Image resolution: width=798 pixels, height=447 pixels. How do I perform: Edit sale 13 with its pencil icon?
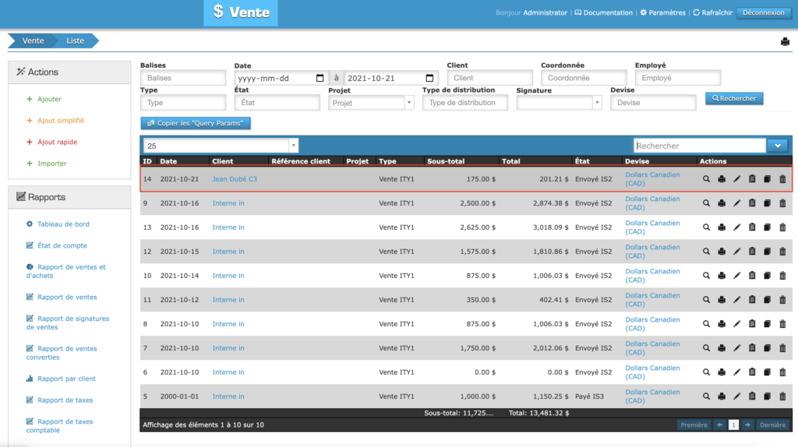737,227
